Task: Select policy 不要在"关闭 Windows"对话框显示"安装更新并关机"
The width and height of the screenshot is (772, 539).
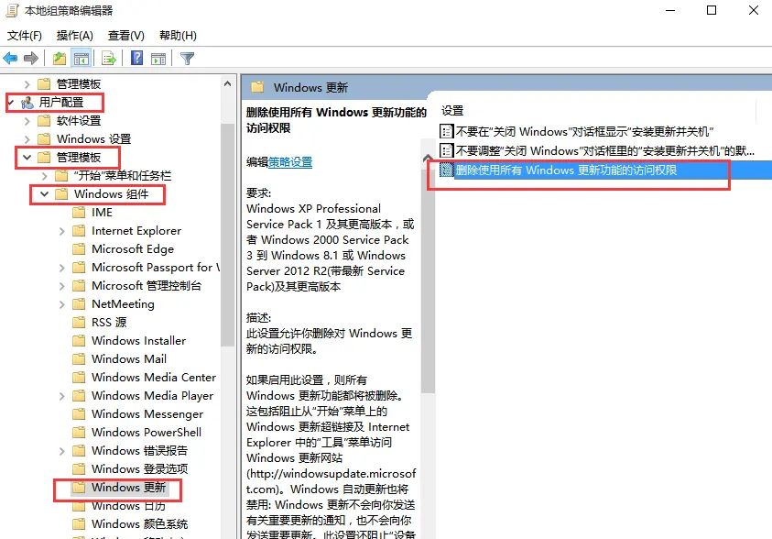Action: click(x=584, y=132)
